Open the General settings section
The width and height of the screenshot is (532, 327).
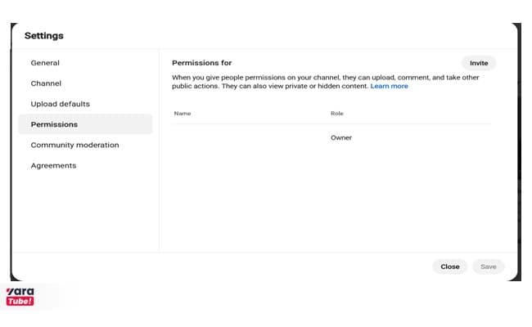click(45, 63)
